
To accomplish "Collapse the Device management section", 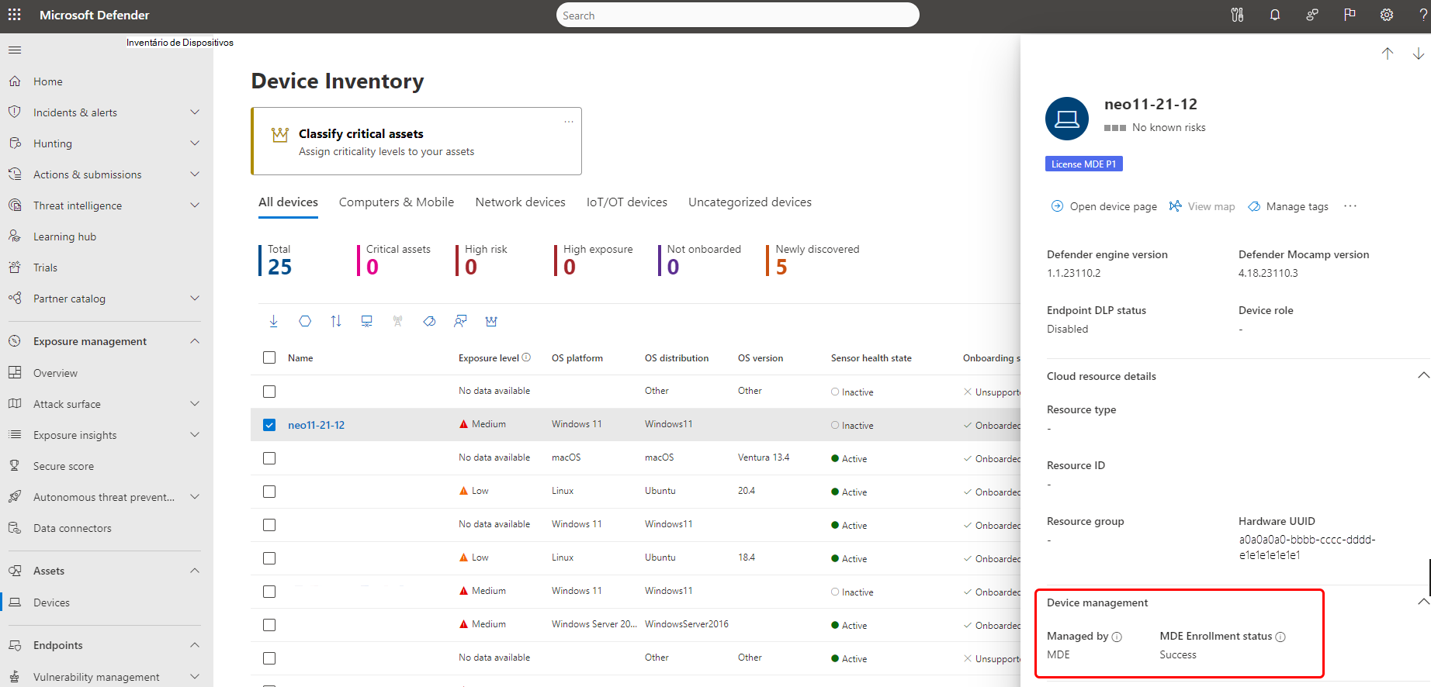I will [1422, 602].
